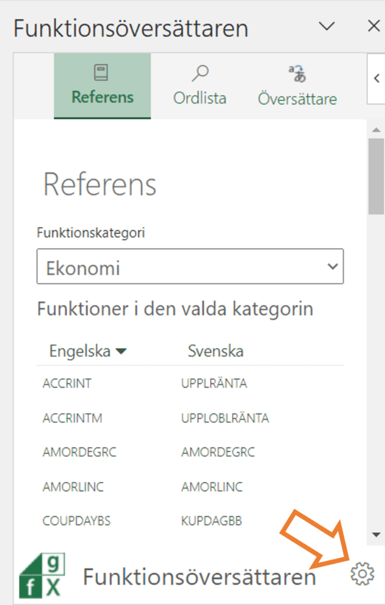Click the Funktionsöversättaren fx logo icon

click(x=41, y=574)
